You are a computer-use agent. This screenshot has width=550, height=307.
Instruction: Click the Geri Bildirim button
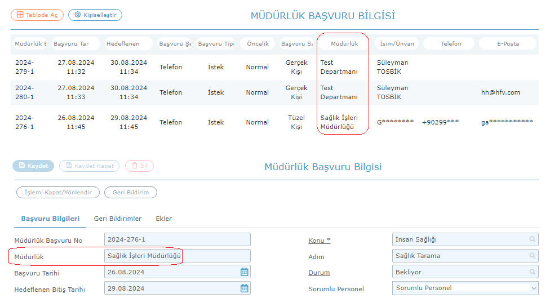click(131, 193)
